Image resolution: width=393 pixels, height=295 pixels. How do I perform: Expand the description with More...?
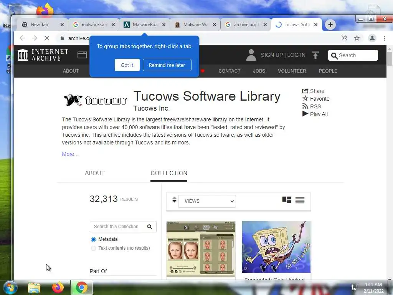coord(70,154)
